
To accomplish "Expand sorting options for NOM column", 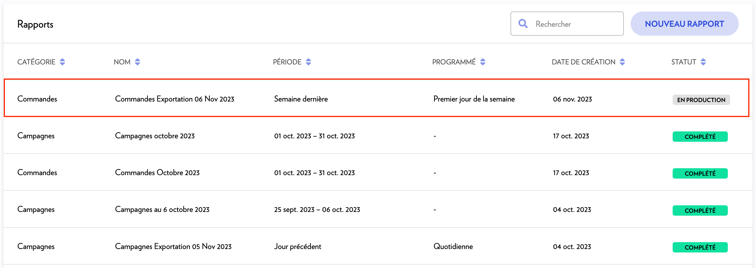I will tap(137, 62).
